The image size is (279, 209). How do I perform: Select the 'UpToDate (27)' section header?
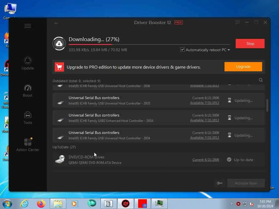coord(64,147)
